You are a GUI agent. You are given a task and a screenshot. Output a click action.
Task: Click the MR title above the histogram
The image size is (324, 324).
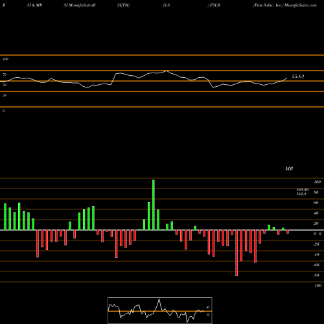pyautogui.click(x=289, y=168)
